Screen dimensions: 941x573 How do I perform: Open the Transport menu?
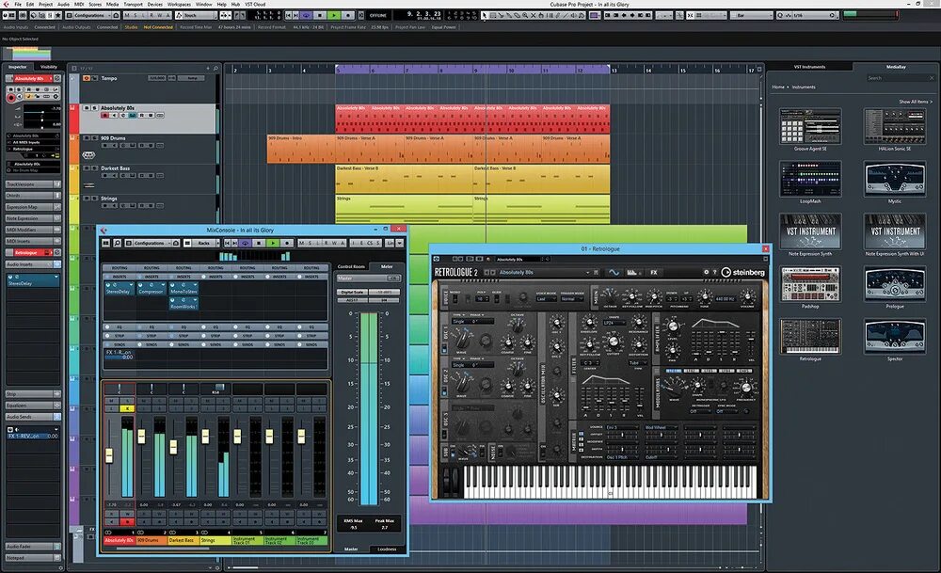(x=134, y=4)
